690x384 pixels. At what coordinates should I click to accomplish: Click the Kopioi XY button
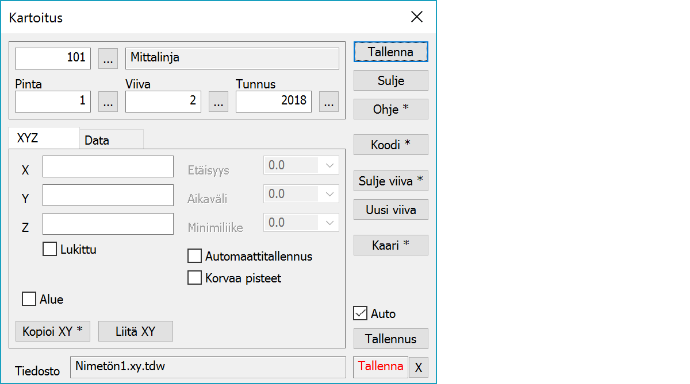52,331
